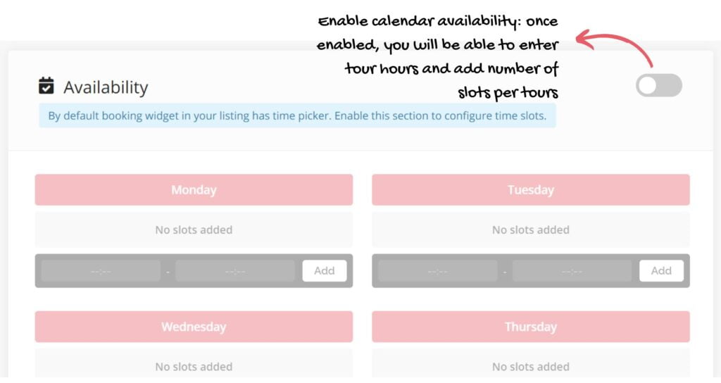Click Monday's No slots added box

click(x=194, y=230)
